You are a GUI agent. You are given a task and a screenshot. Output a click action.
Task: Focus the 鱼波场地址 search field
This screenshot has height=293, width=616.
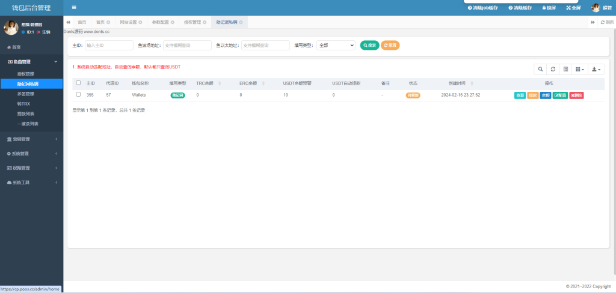pyautogui.click(x=187, y=46)
